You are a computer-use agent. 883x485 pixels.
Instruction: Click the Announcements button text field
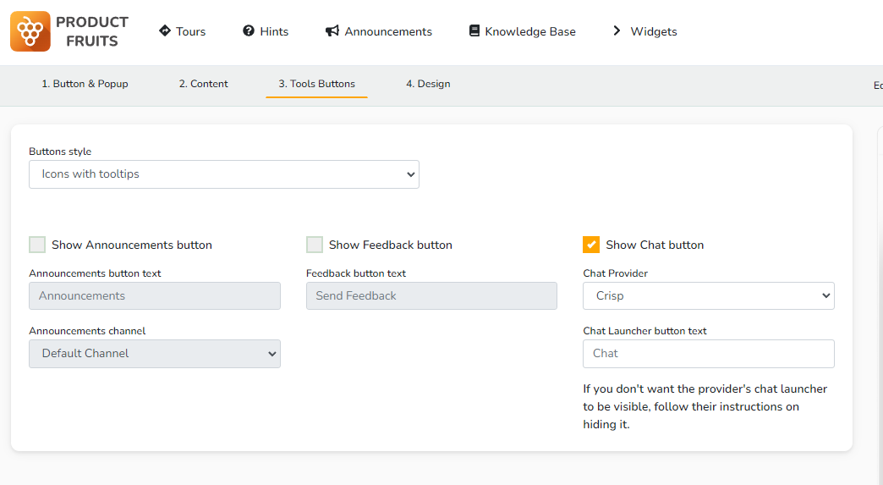tap(155, 296)
